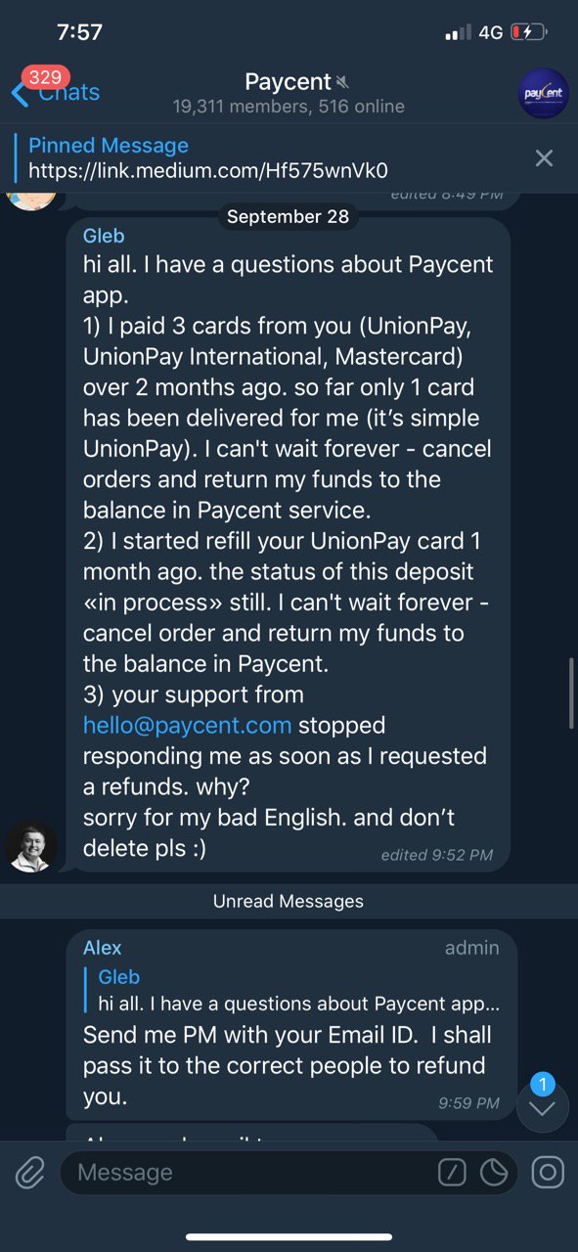This screenshot has height=1252, width=578.
Task: Open the pinned Medium link
Action: (x=208, y=170)
